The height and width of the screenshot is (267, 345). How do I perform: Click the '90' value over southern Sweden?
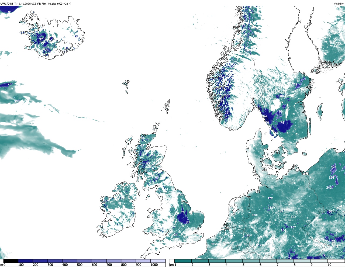point(281,112)
